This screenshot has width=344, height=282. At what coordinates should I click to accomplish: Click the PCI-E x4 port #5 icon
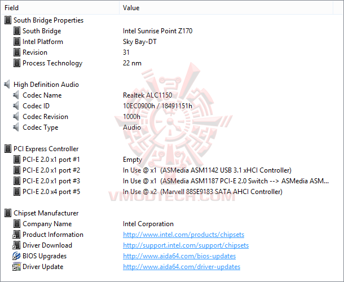17,192
